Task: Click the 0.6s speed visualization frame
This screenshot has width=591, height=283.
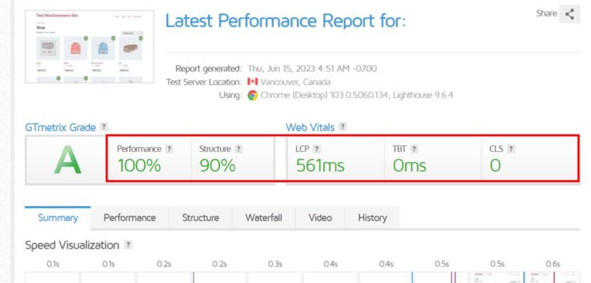Action: point(552,277)
